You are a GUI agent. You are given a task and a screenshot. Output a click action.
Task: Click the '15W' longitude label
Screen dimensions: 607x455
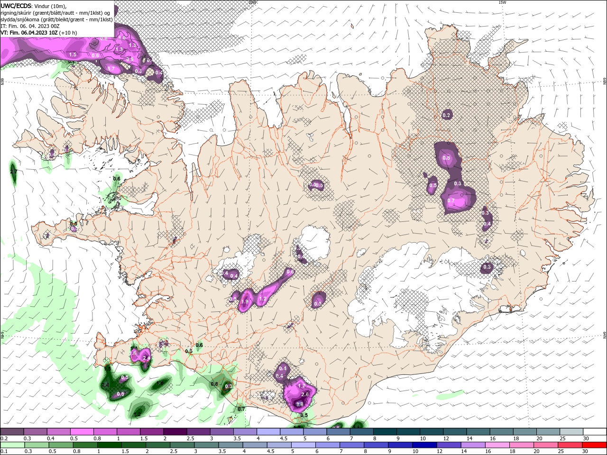tap(503, 2)
